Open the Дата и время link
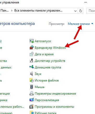This screenshot has height=114, width=95. pyautogui.click(x=44, y=54)
